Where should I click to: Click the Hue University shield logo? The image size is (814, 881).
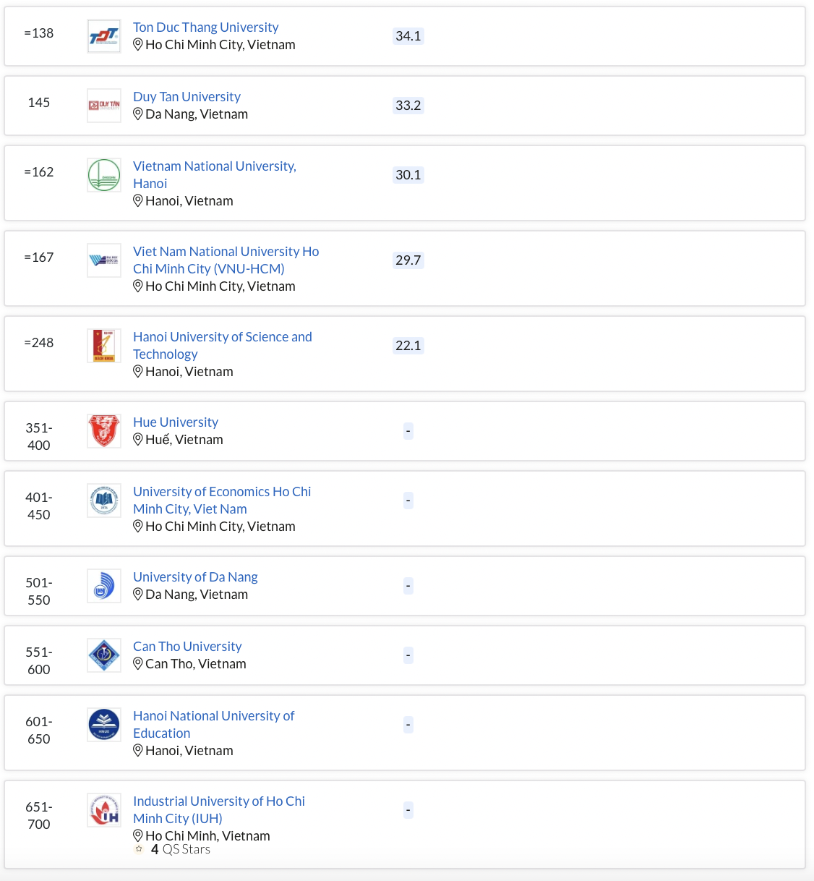pyautogui.click(x=104, y=431)
